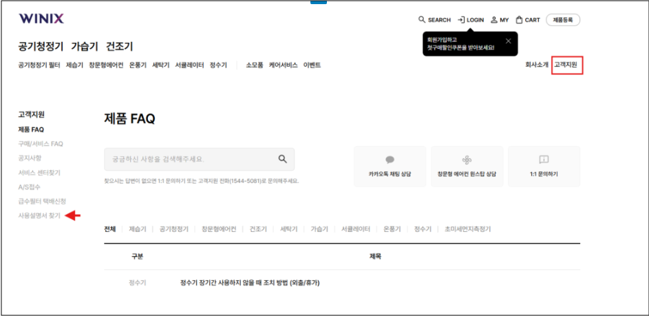Image resolution: width=649 pixels, height=316 pixels.
Task: Open 창문형 에어컨 원스탑 상담 card
Action: click(x=467, y=167)
